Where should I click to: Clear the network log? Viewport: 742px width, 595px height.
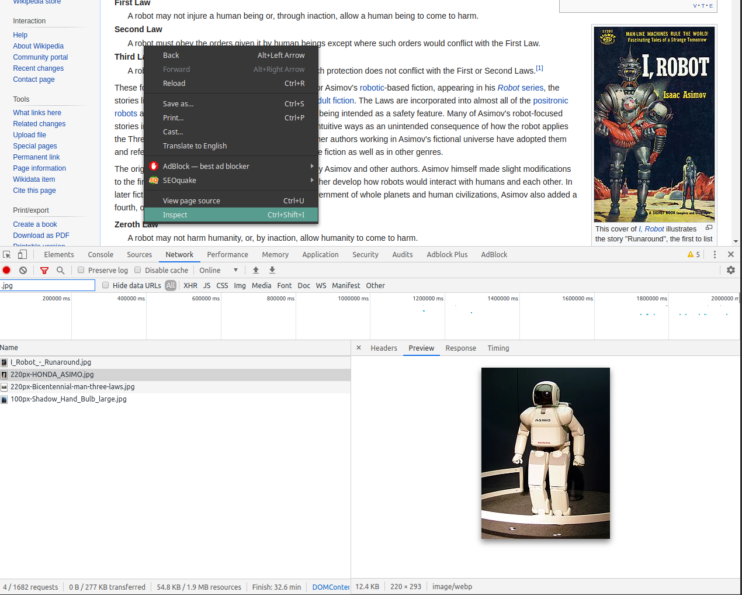pyautogui.click(x=23, y=270)
